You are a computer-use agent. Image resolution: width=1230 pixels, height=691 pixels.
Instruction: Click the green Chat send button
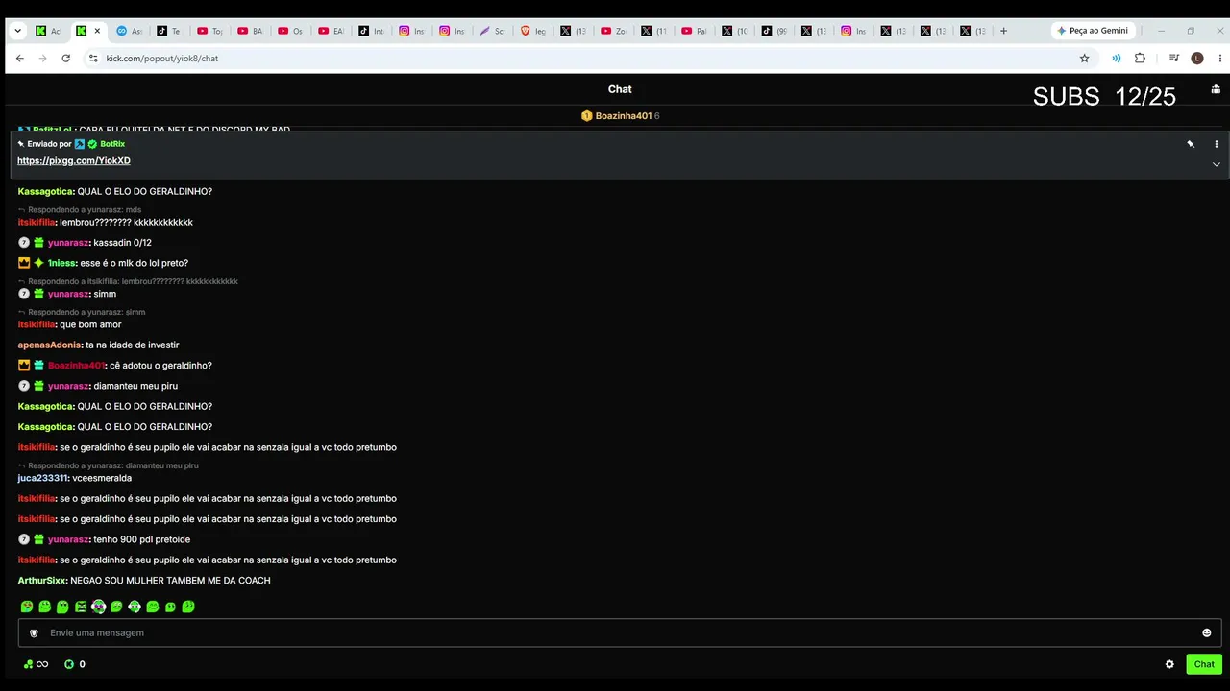tap(1204, 664)
